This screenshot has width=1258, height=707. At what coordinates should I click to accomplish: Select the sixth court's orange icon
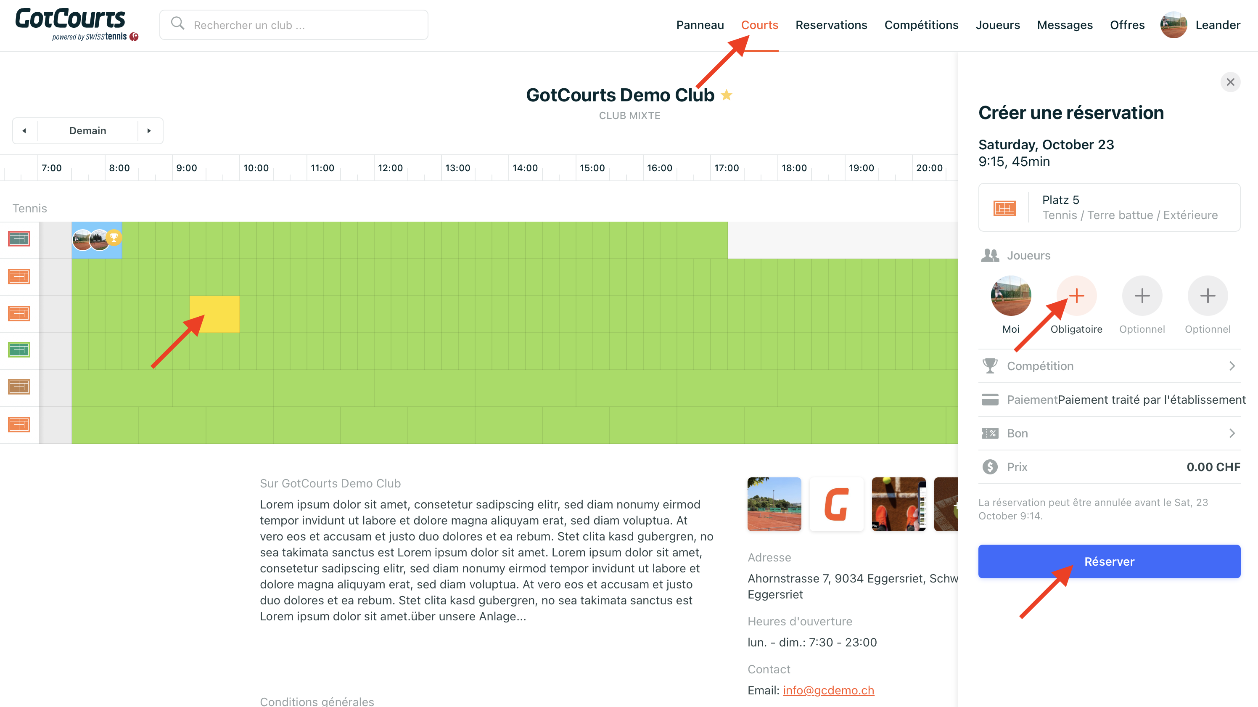[19, 425]
